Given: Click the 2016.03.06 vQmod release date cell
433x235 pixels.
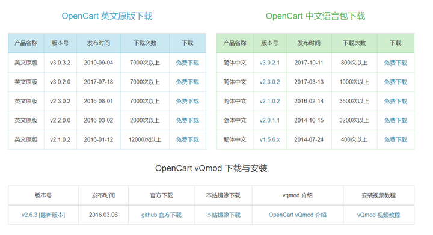Looking at the screenshot, I should [103, 215].
